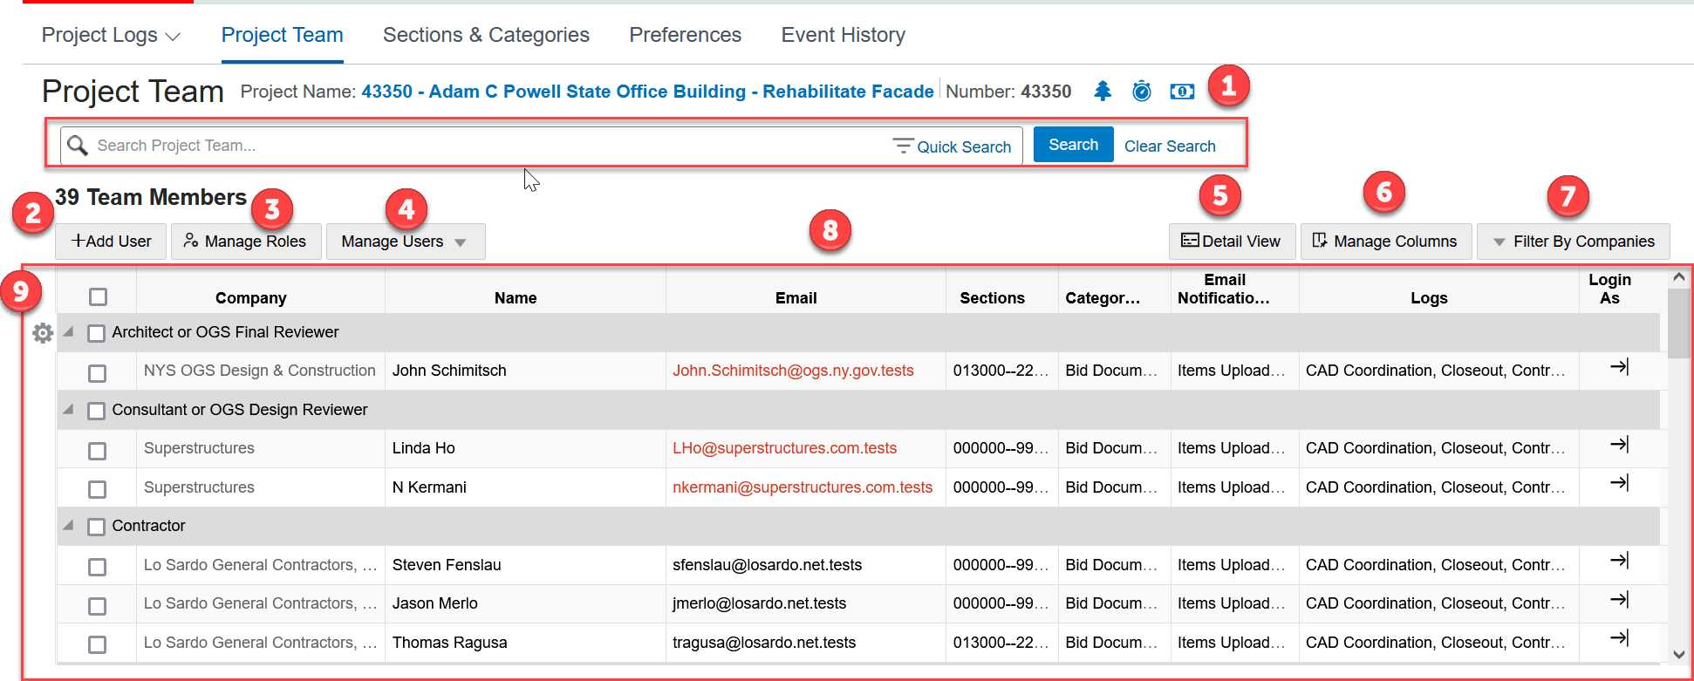This screenshot has height=681, width=1694.
Task: Switch to the Project Team tab
Action: pos(282,35)
